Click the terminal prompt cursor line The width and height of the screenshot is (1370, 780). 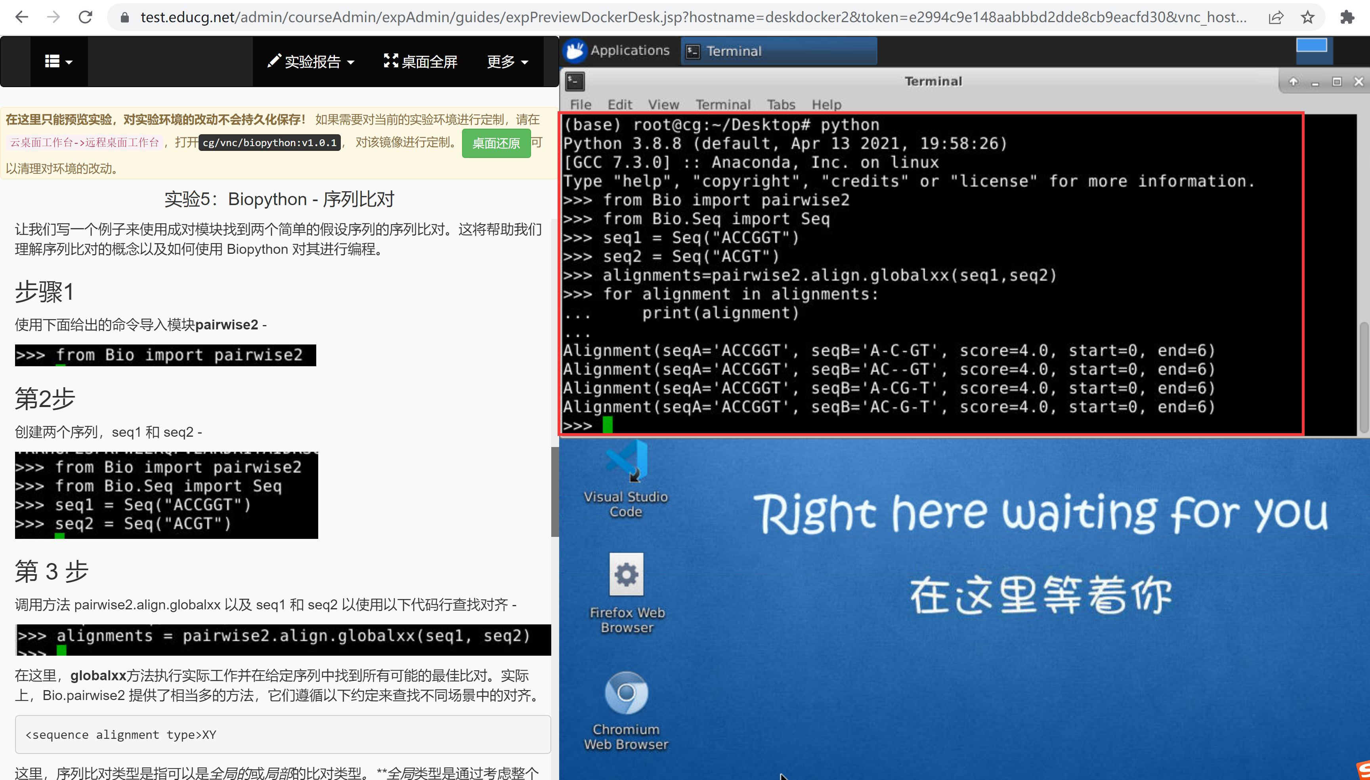[x=588, y=426]
